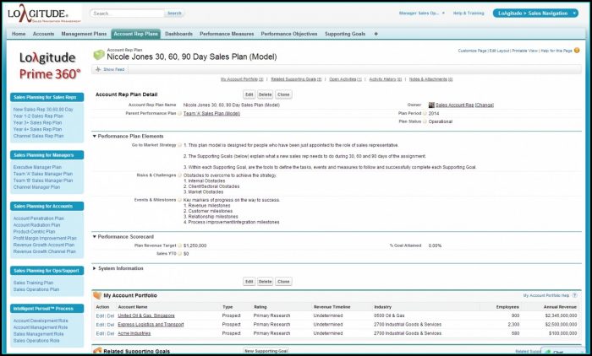This screenshot has height=356, width=592.
Task: Open the Manager Sales Op user dropdown
Action: coord(422,13)
